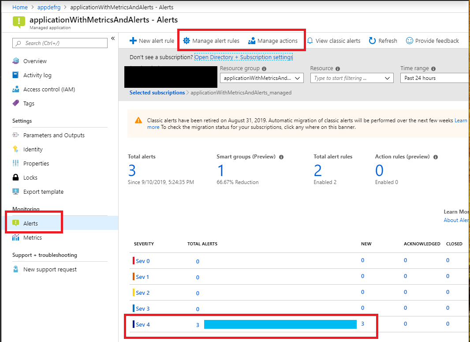
Task: Click the Closed count in Sev 0 row
Action: tap(448, 260)
